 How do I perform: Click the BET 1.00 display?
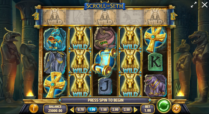coord(148,109)
